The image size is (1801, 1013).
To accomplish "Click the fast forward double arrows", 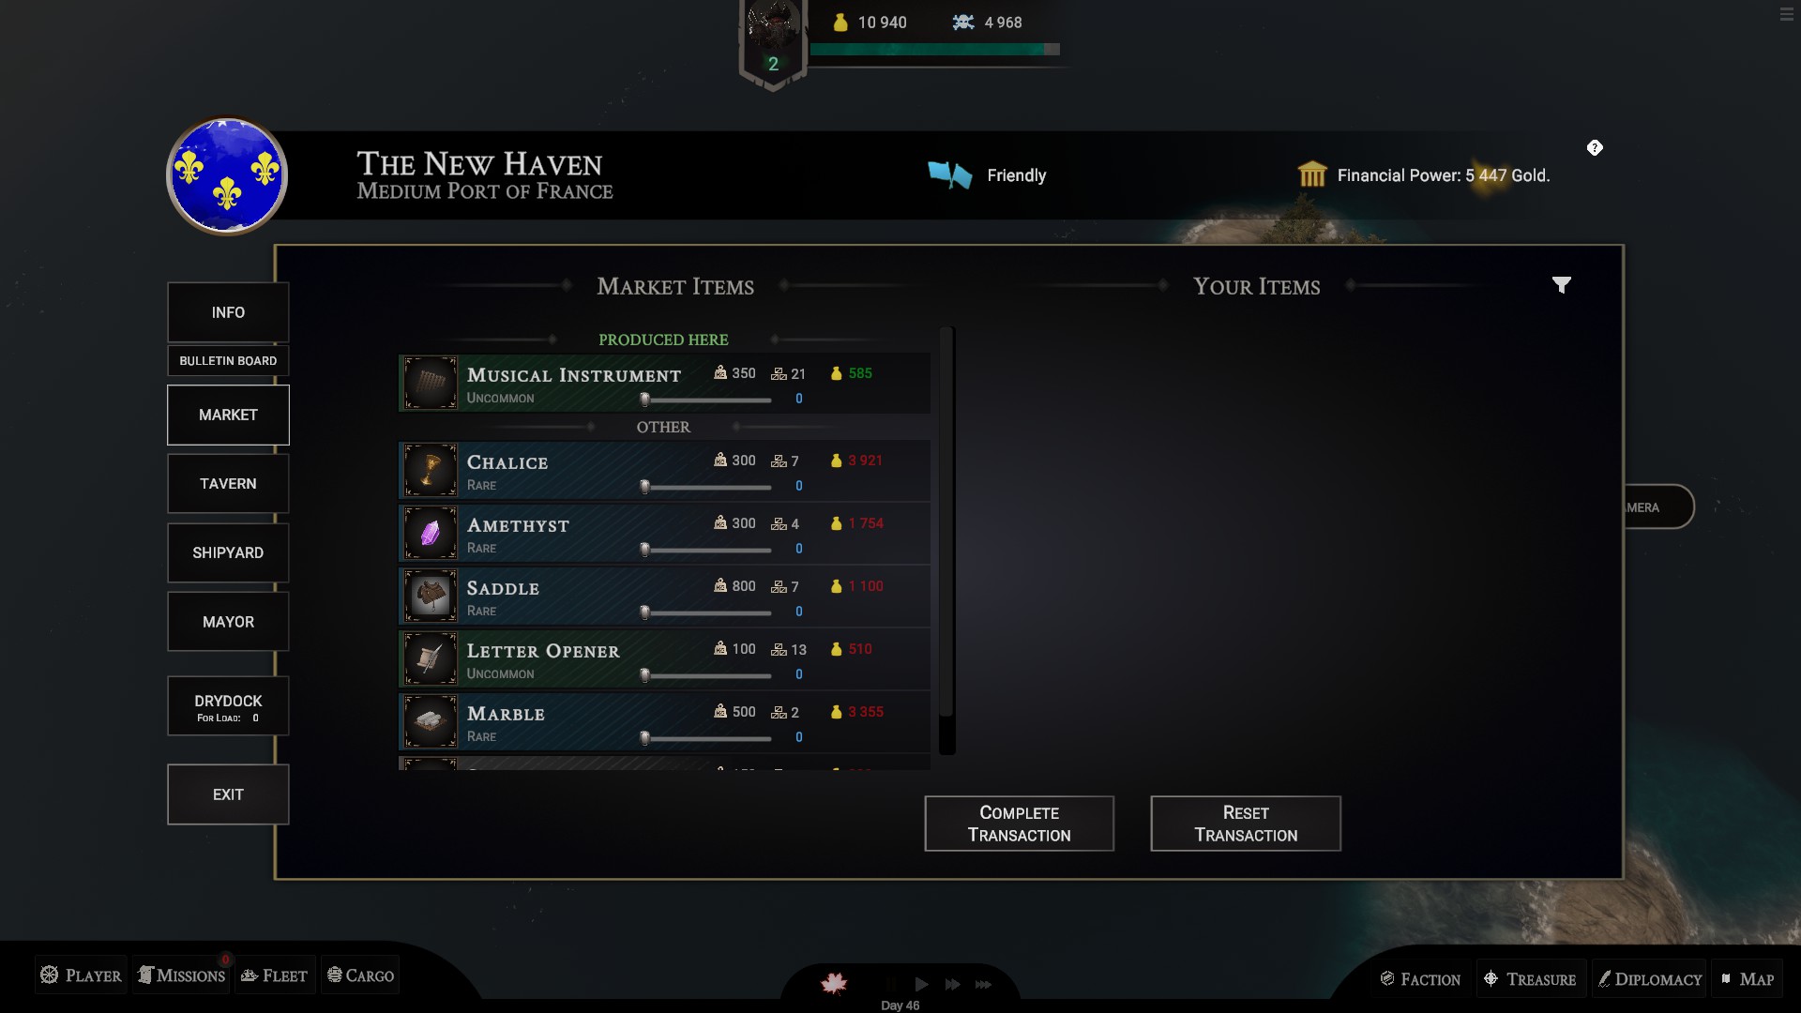I will [952, 984].
